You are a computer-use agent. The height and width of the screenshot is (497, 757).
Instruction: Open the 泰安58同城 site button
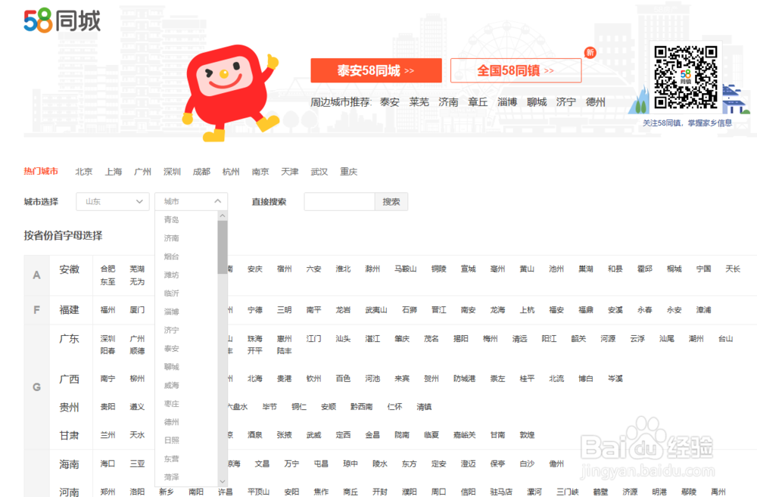[377, 70]
